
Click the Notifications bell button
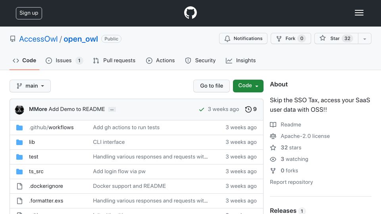243,38
